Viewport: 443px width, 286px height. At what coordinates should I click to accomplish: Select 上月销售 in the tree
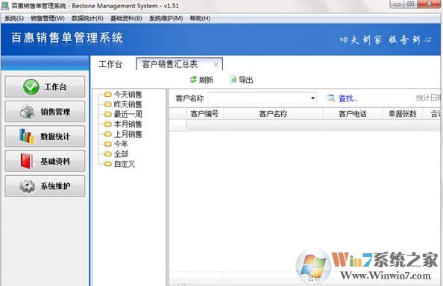[128, 134]
